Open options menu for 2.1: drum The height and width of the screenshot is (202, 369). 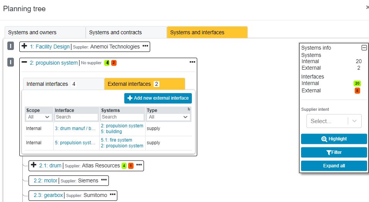pyautogui.click(x=139, y=165)
